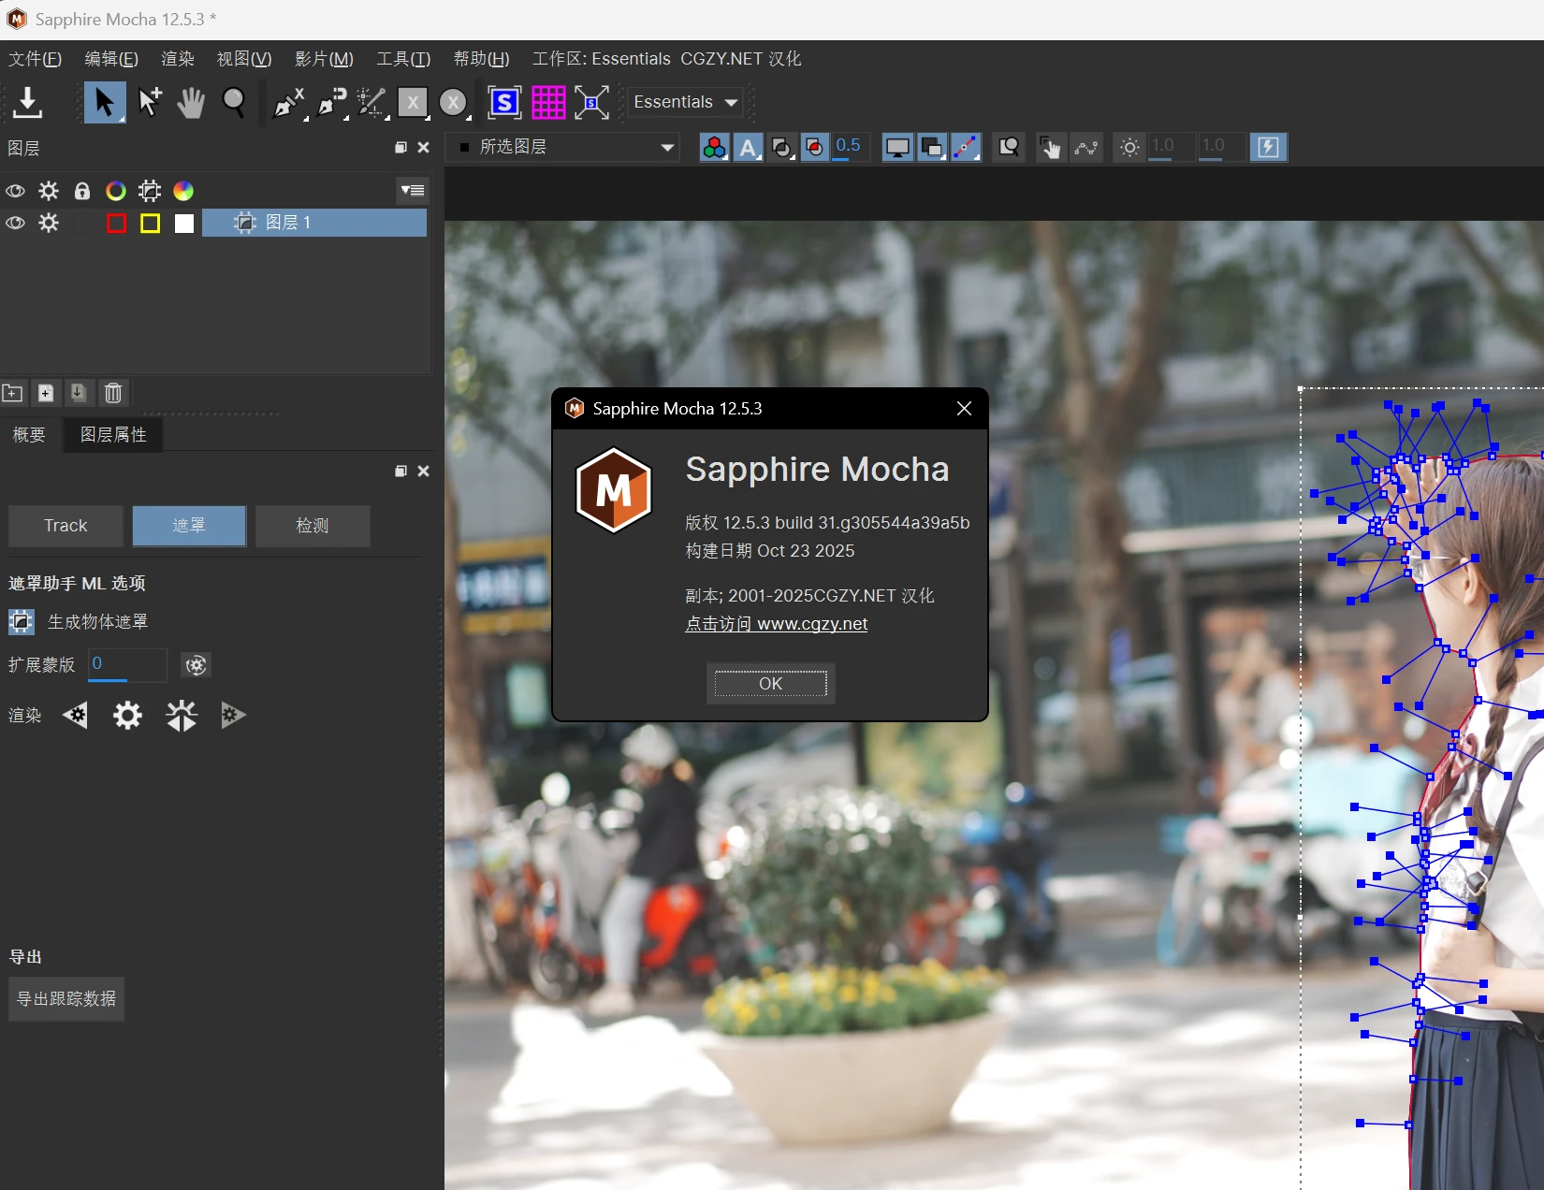Select the arrow Pick tool
The height and width of the screenshot is (1190, 1544).
[x=104, y=102]
